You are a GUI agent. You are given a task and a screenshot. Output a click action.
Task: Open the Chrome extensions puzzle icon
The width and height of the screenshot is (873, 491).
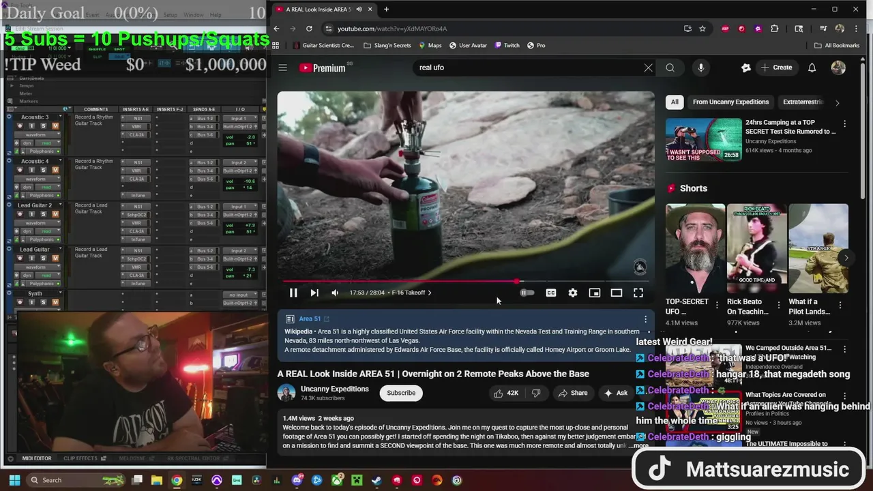(774, 29)
